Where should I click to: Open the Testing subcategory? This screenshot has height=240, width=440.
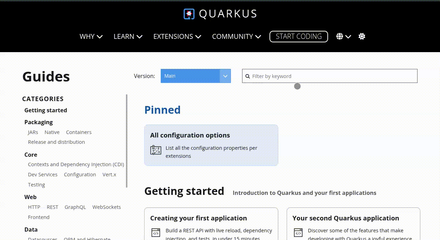[x=36, y=185]
